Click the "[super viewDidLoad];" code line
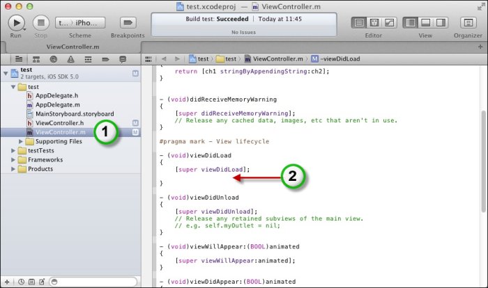 pos(212,170)
